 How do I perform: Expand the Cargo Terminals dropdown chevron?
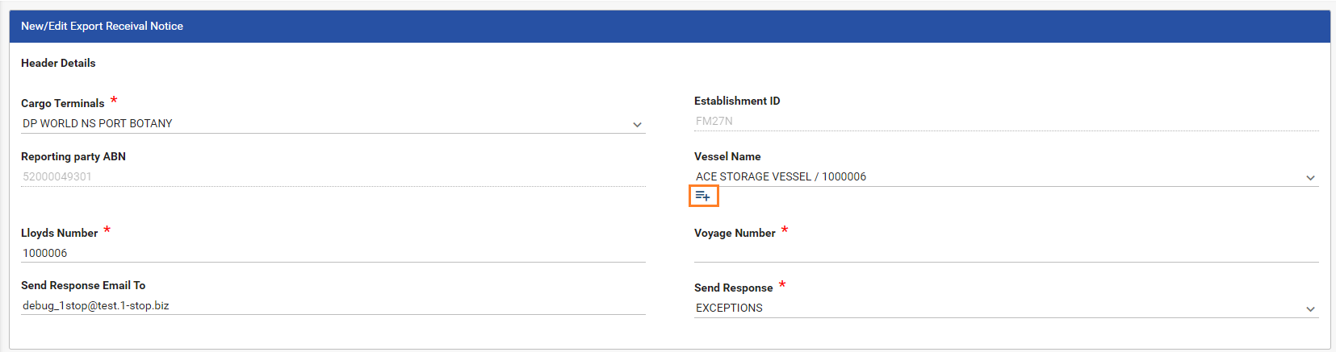click(x=637, y=125)
